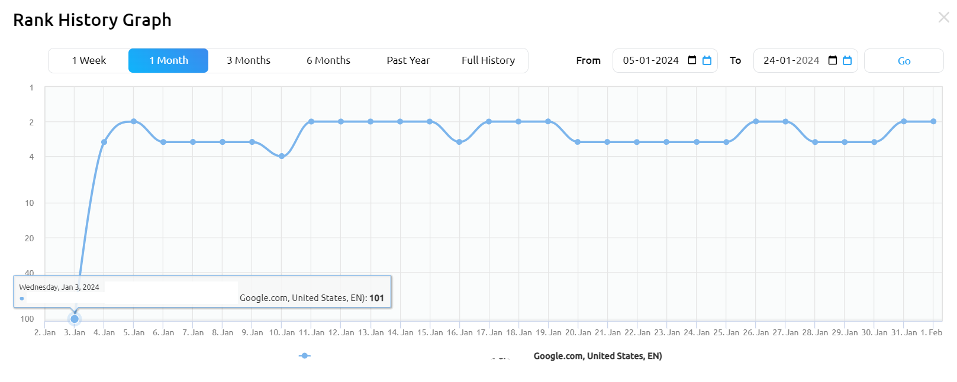Select the Jan 10 data point on the graph
The image size is (957, 382).
282,156
